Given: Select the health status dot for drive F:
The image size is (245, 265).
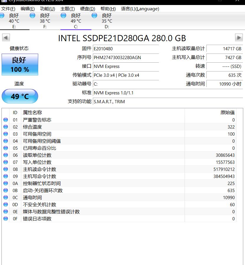Looking at the screenshot, I should [32, 15].
